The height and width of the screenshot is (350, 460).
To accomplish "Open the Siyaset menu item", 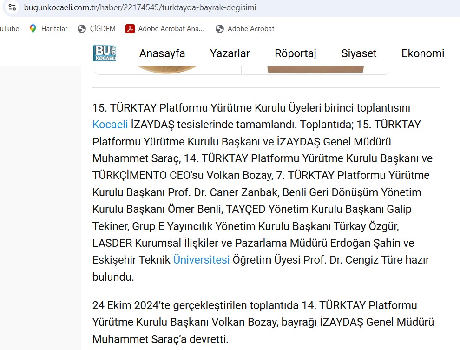I will (359, 53).
